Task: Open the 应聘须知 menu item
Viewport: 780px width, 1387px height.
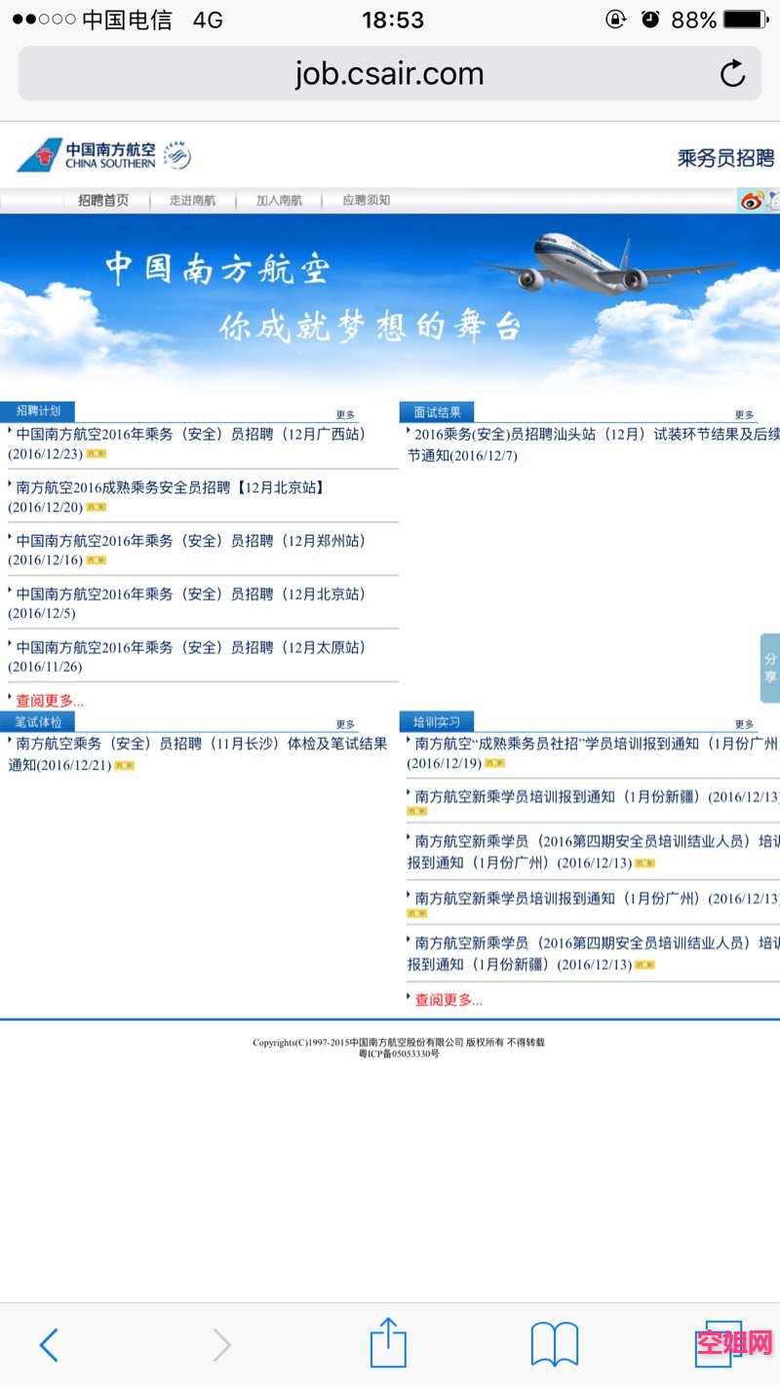Action: point(367,200)
